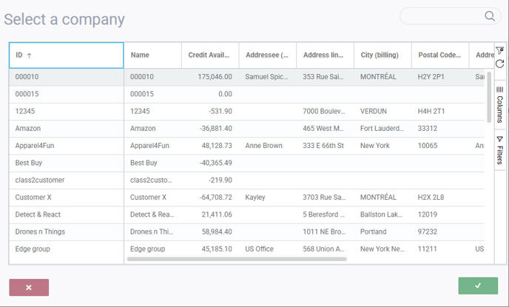
Task: Click postal code 11211
Action: pyautogui.click(x=427, y=249)
